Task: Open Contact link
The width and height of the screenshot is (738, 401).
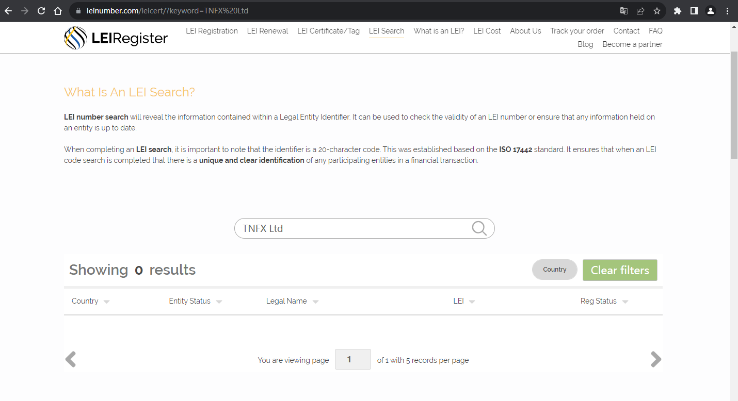Action: (x=627, y=31)
